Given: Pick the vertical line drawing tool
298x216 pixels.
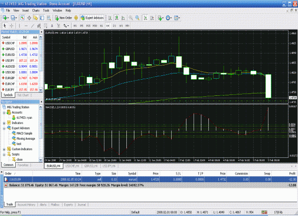Looking at the screenshot, I should click(20, 26).
